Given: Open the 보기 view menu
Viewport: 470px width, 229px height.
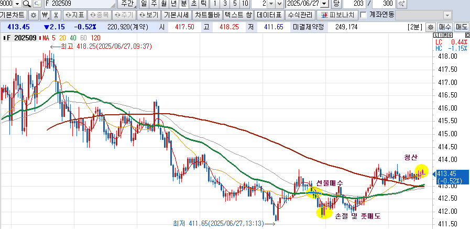Looking at the screenshot, I should [149, 15].
